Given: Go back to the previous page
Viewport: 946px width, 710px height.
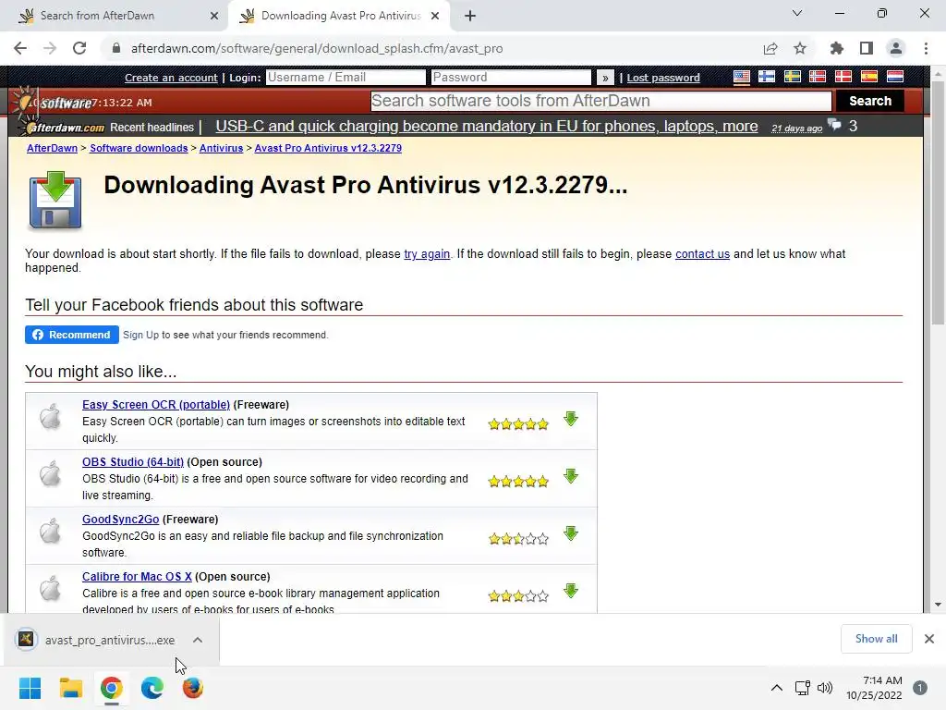Looking at the screenshot, I should [x=20, y=48].
